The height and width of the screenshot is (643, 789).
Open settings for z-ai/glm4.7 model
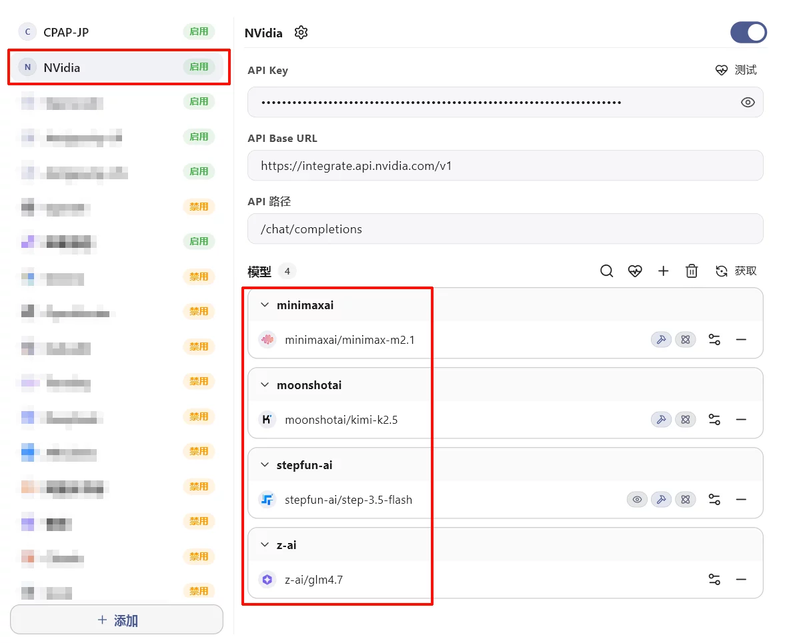(714, 580)
